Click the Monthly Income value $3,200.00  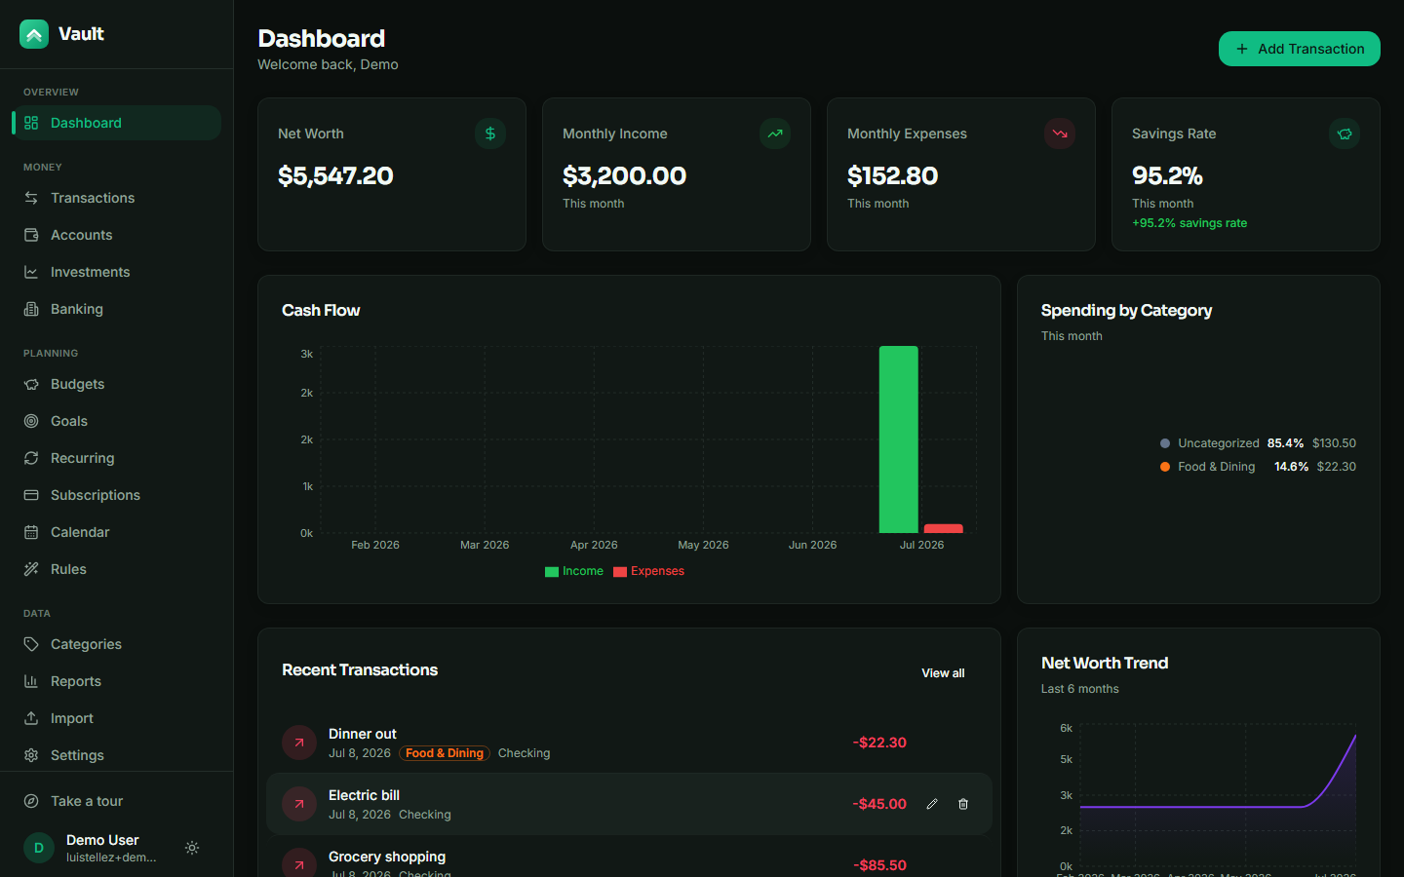624,175
